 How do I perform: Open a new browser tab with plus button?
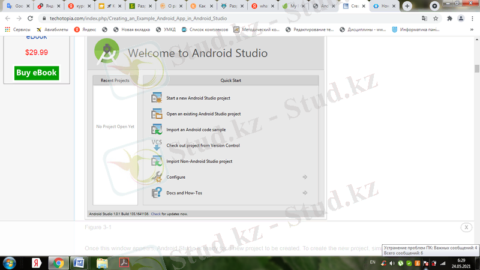point(408,6)
